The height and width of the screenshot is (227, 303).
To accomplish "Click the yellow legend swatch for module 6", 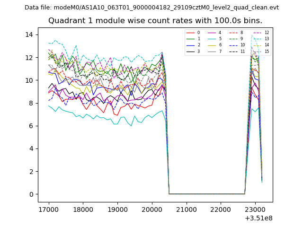I will [211, 45].
